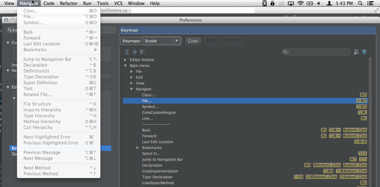Click the Collapse All icon above keymap tree

pyautogui.click(x=135, y=52)
